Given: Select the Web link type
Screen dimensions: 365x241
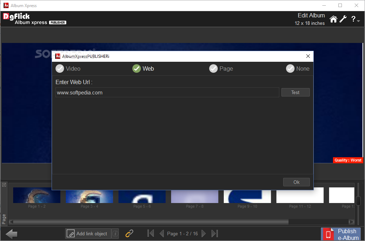Looking at the screenshot, I should point(143,69).
